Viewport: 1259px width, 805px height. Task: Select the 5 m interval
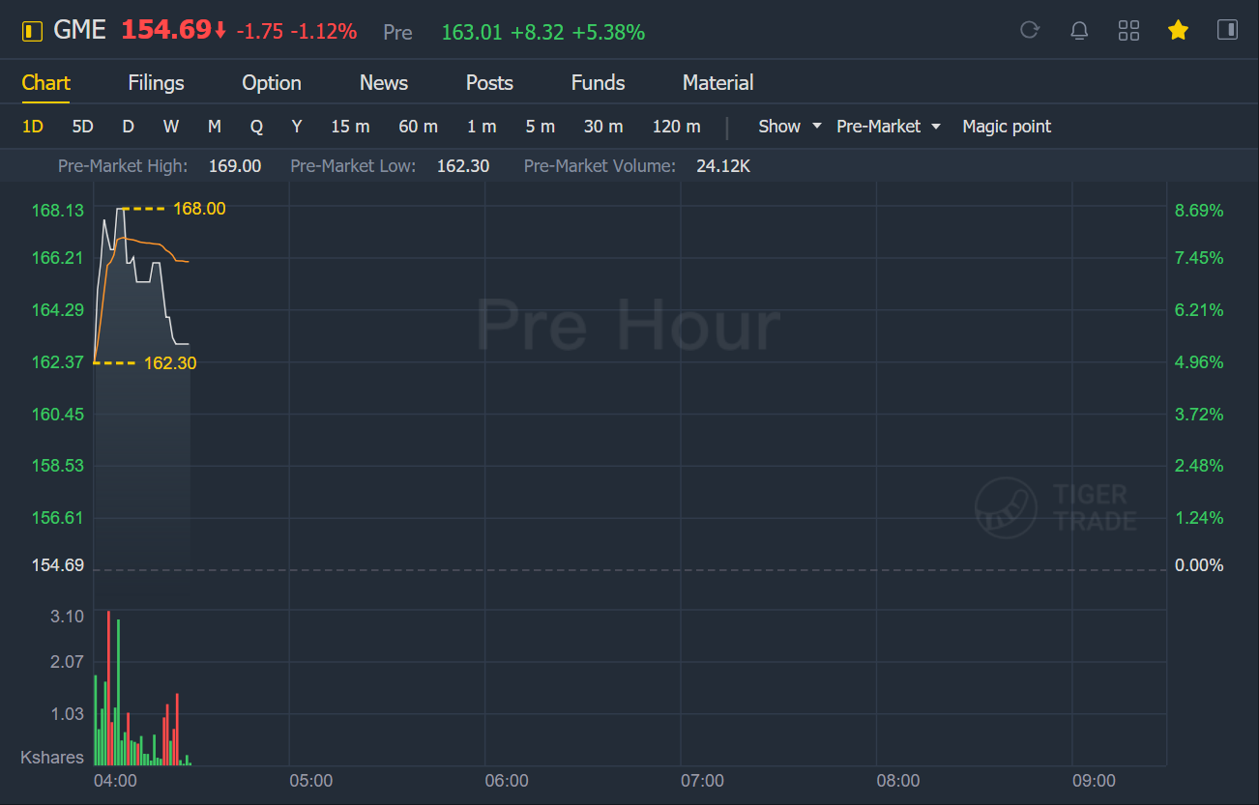tap(541, 127)
